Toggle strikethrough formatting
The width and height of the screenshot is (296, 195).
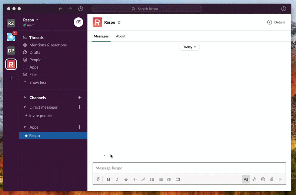tap(126, 179)
